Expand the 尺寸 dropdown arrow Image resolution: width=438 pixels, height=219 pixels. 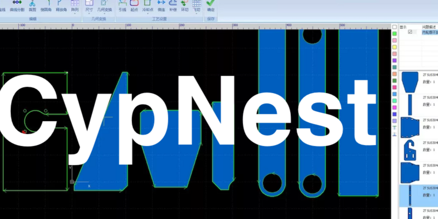click(89, 13)
